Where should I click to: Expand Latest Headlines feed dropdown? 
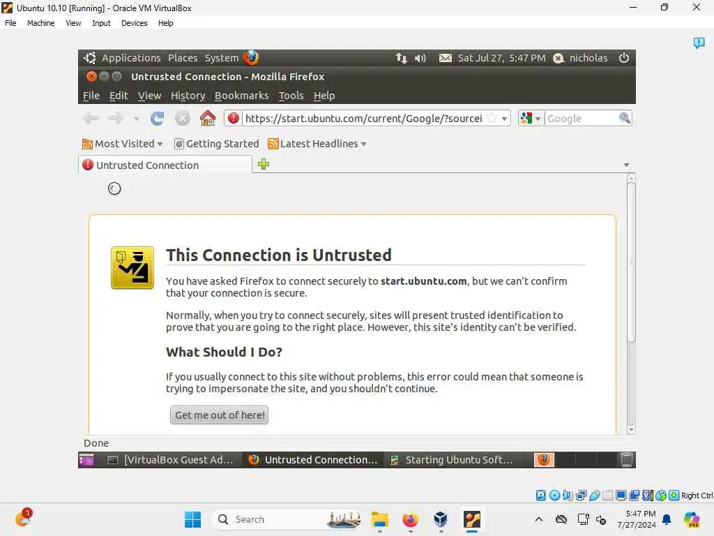(317, 144)
